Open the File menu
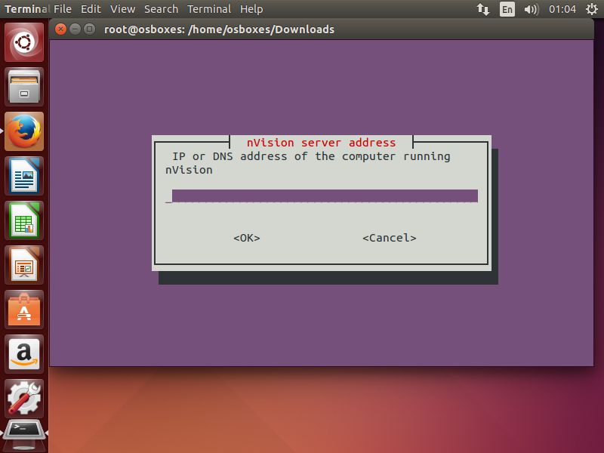Screen dimensions: 604x453 [63, 9]
